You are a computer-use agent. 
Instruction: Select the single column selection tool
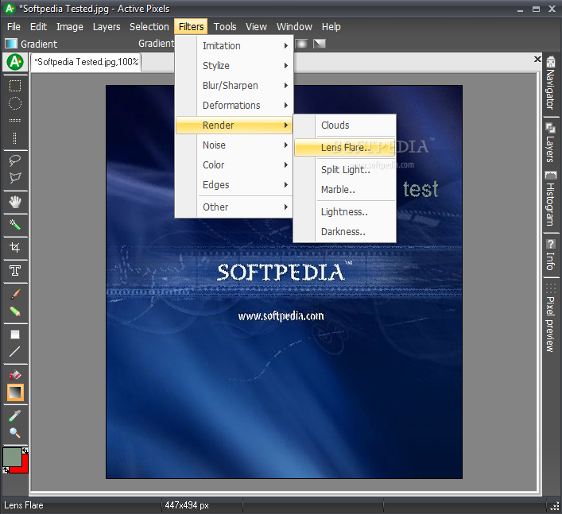tap(14, 138)
